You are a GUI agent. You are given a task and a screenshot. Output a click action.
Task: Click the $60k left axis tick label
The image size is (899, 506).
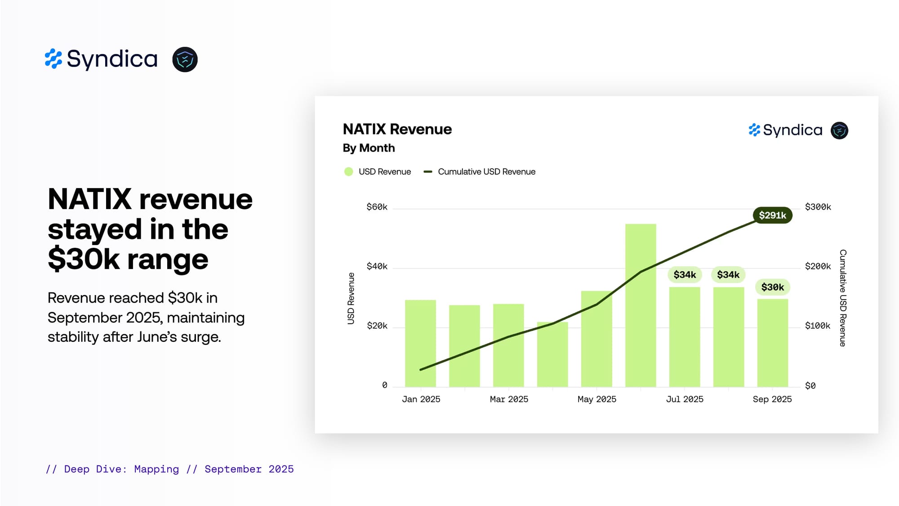(x=377, y=207)
